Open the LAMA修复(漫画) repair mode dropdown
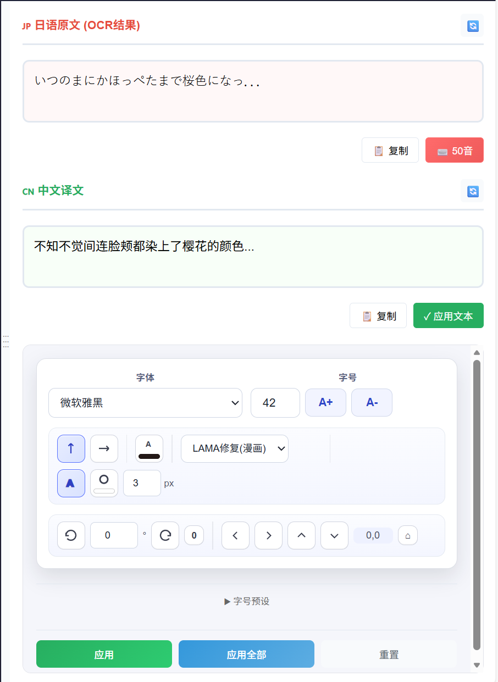This screenshot has width=498, height=682. [234, 448]
